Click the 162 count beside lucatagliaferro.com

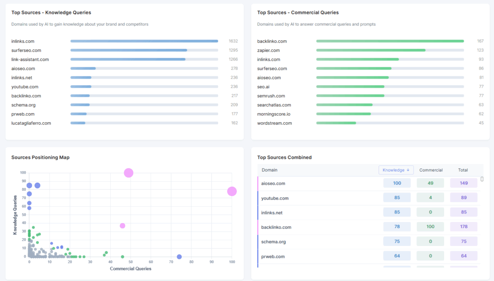[235, 123]
